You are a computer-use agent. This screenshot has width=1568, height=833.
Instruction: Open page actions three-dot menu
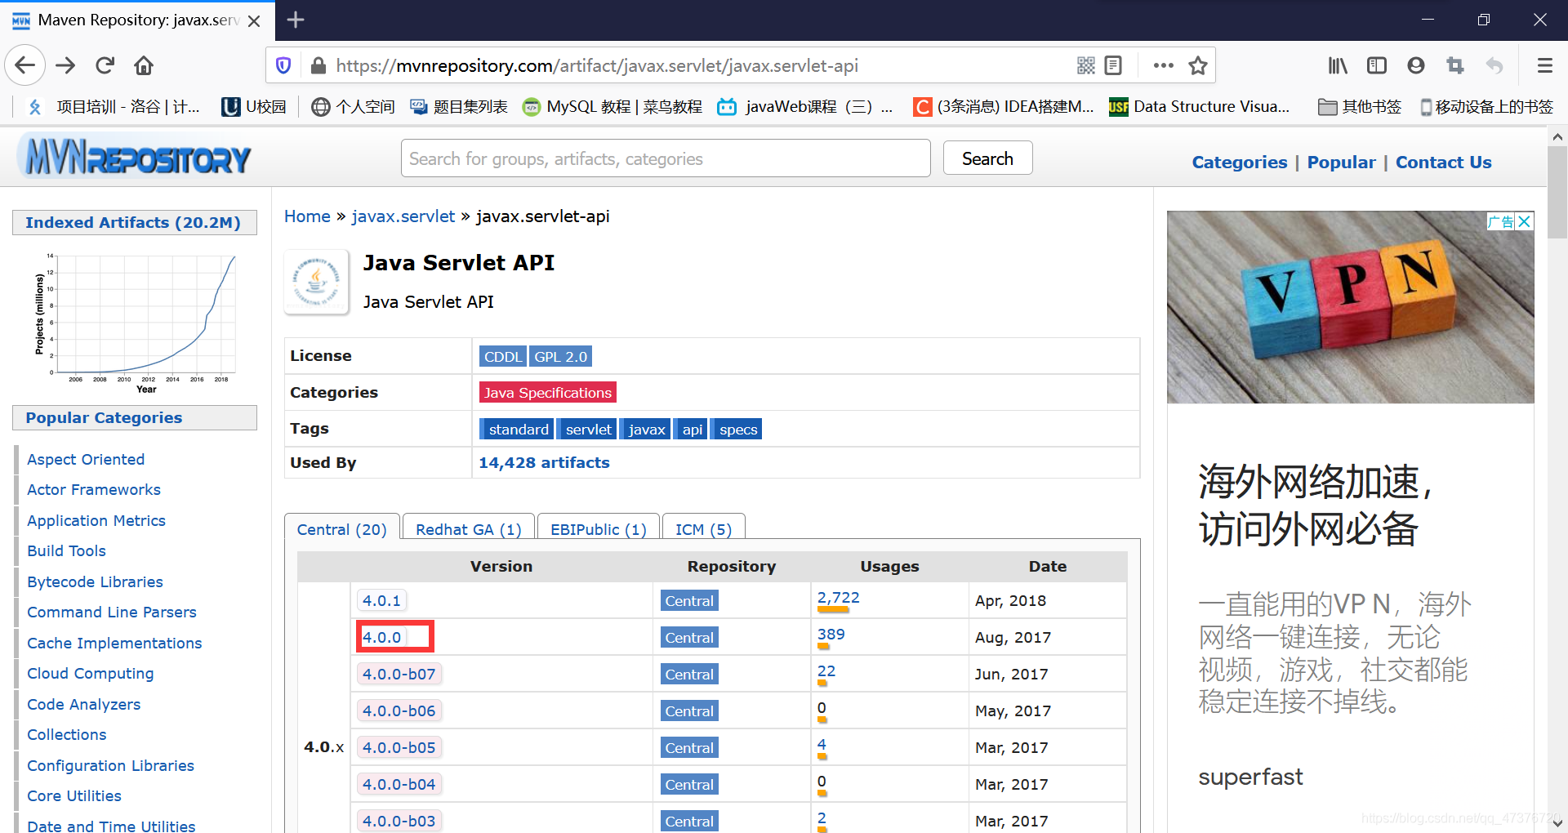point(1164,65)
